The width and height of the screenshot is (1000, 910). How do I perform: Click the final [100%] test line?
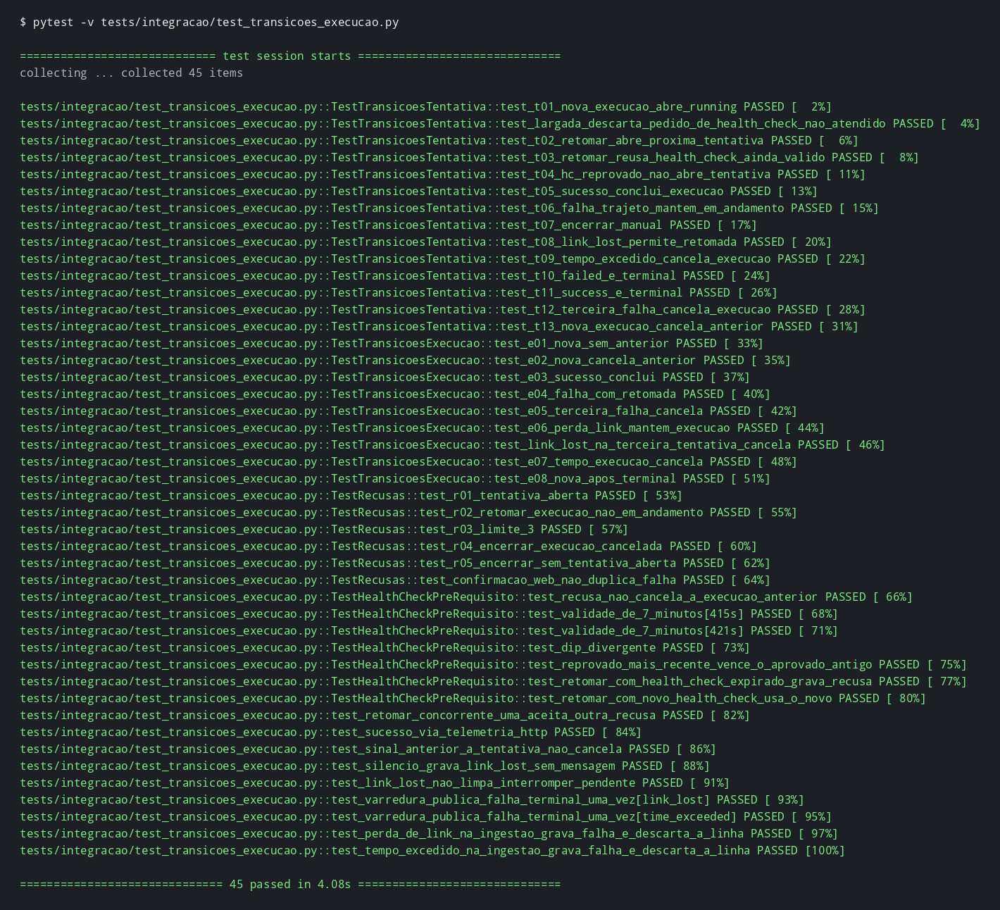tap(432, 851)
